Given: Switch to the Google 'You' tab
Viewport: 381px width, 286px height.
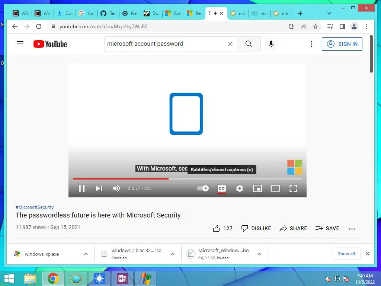Looking at the screenshot, I should (x=87, y=13).
